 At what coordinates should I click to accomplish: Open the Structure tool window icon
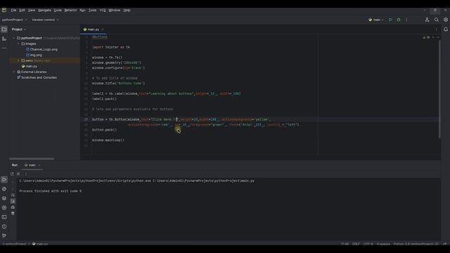[4, 39]
